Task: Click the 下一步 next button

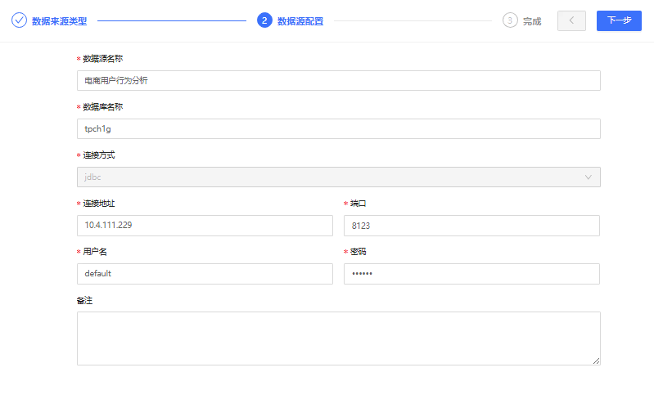Action: pyautogui.click(x=619, y=20)
